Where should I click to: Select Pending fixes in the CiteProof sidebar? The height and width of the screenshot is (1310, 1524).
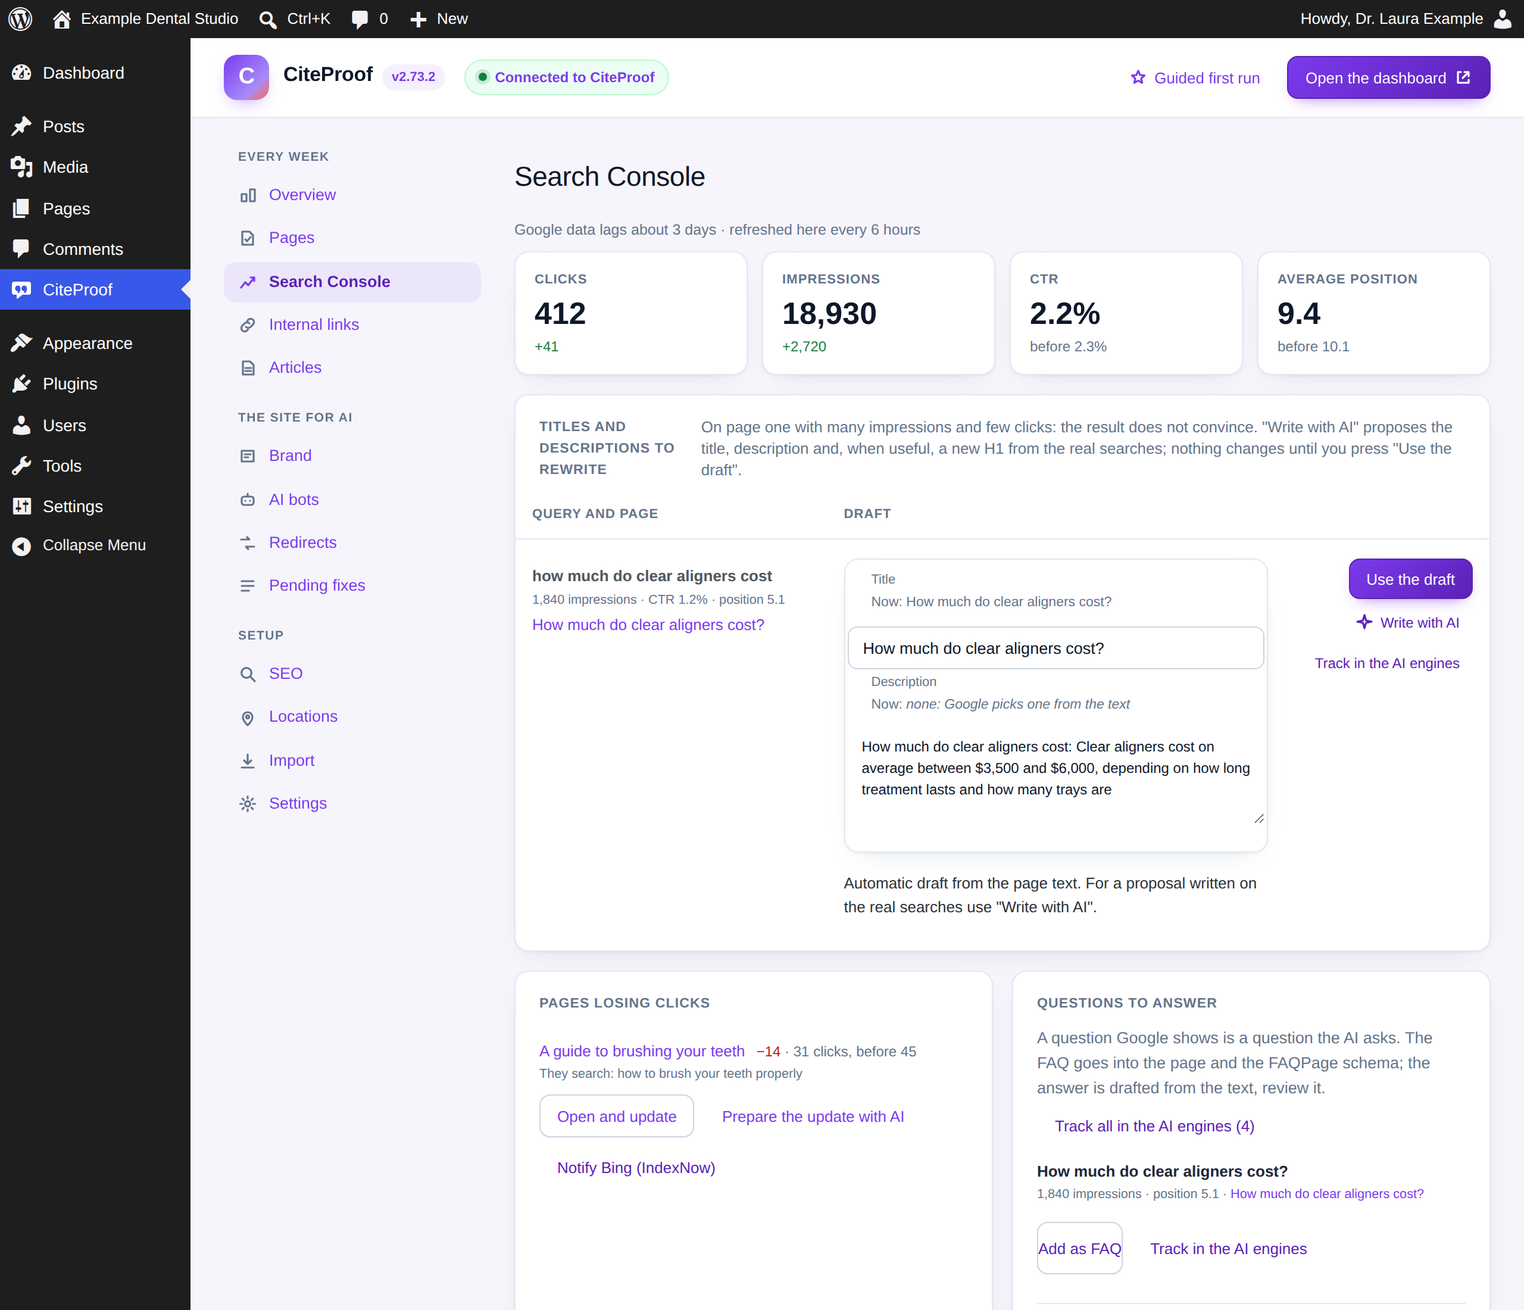point(352,585)
